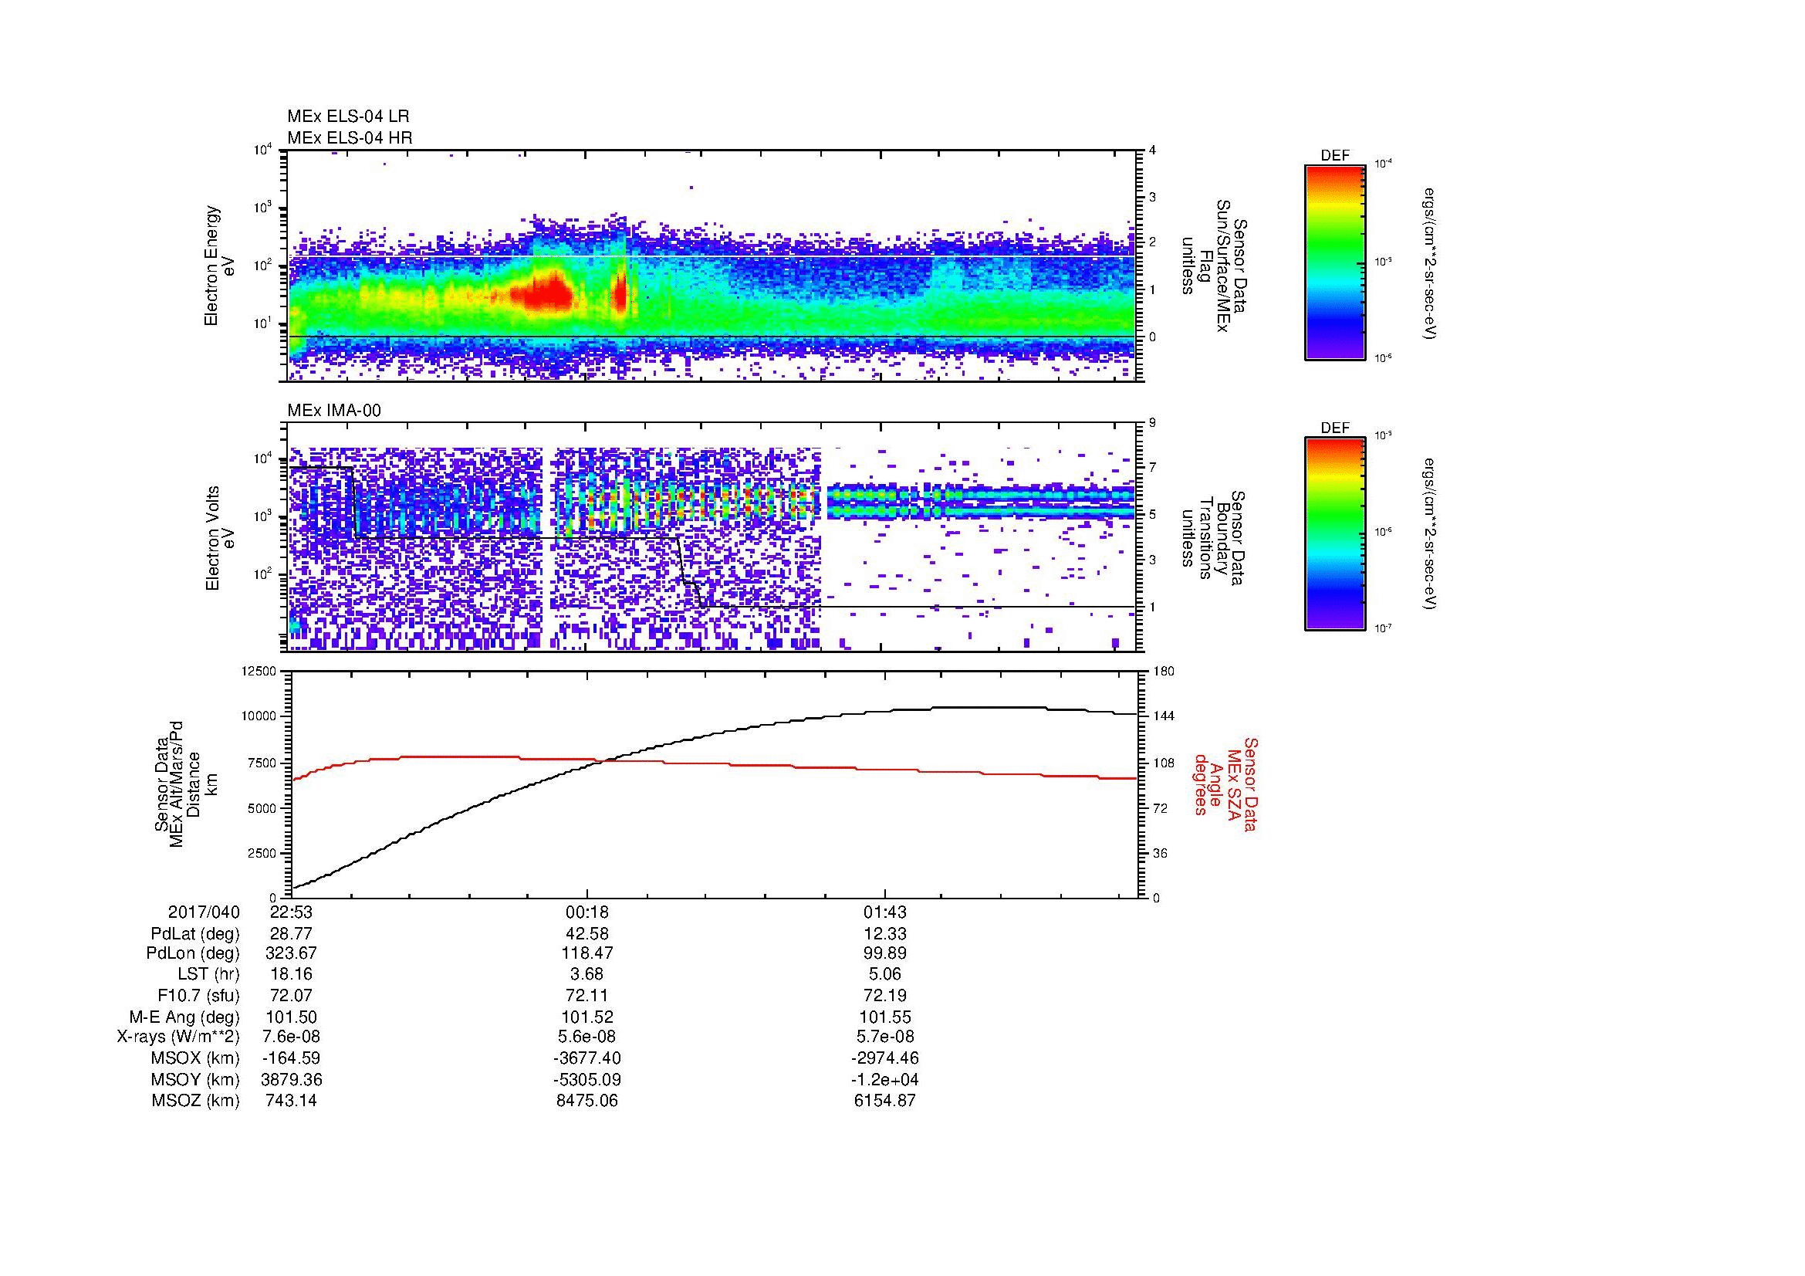Select MSOX value -2974.46
This screenshot has height=1276, width=1805.
click(x=885, y=1058)
